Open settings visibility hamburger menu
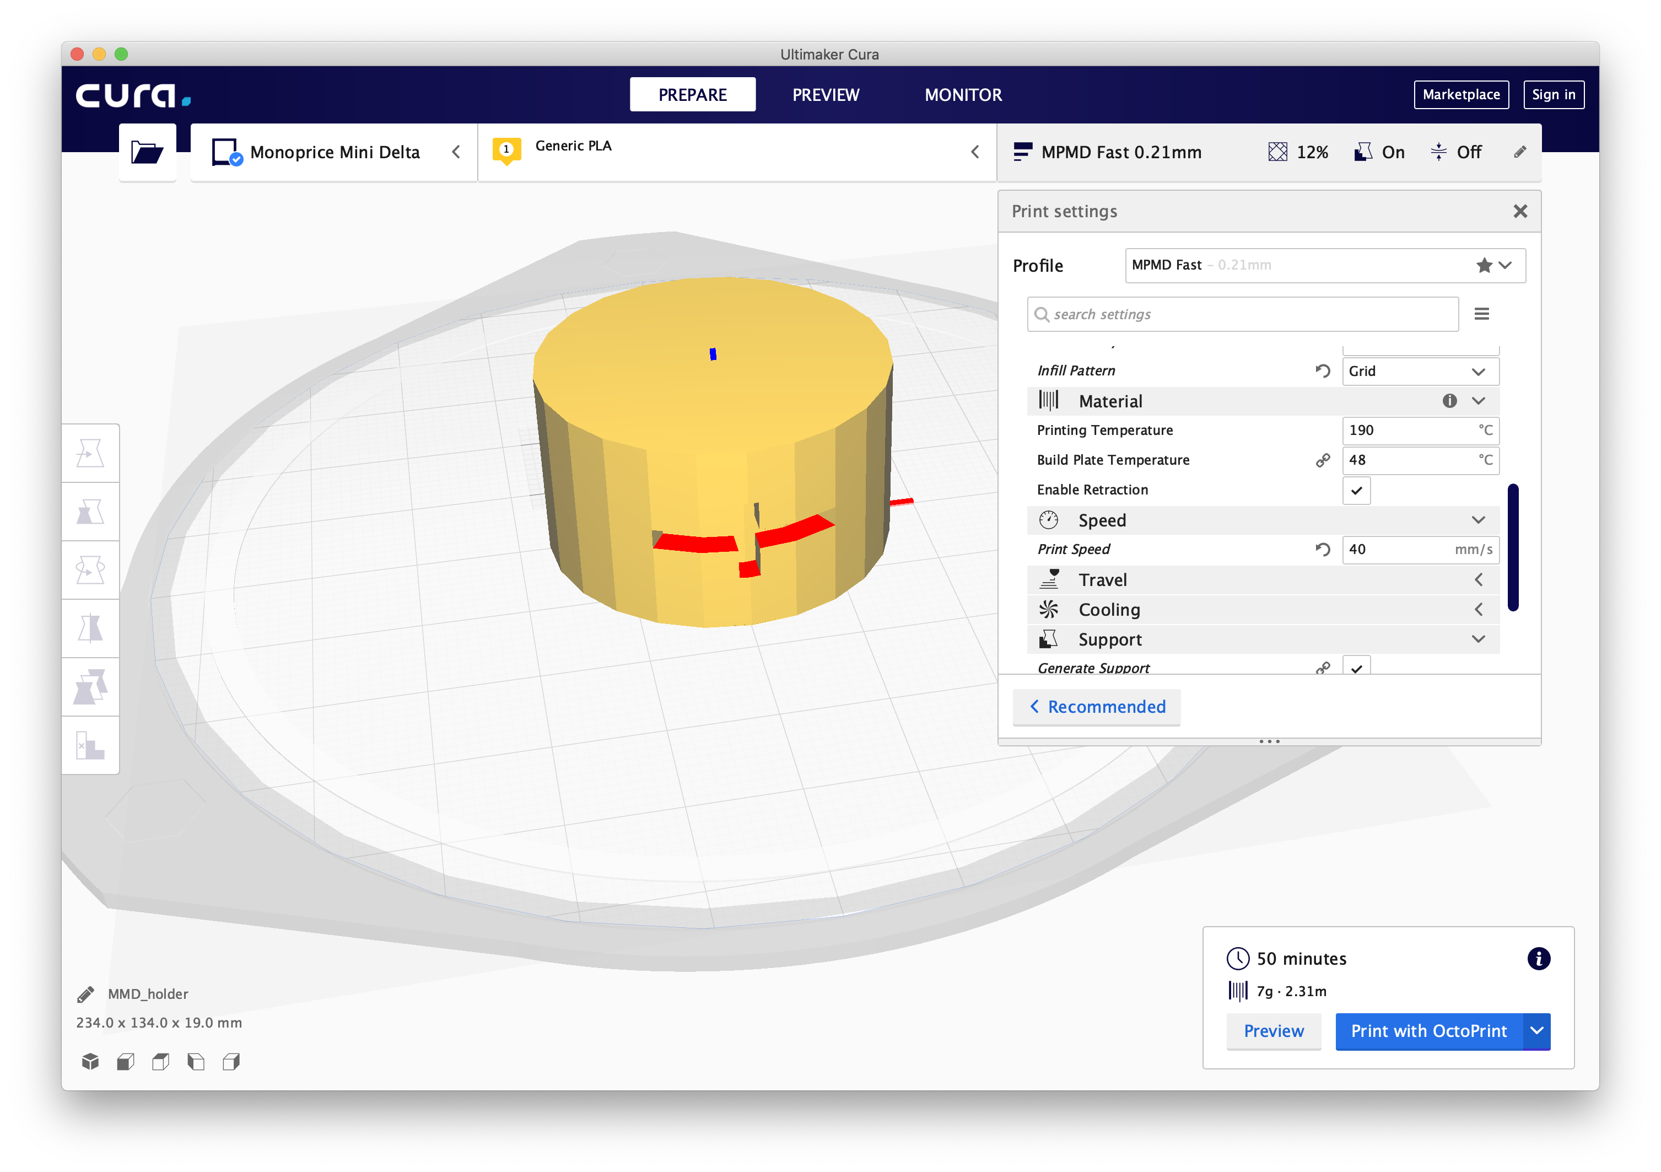Viewport: 1661px width, 1172px height. pyautogui.click(x=1481, y=314)
